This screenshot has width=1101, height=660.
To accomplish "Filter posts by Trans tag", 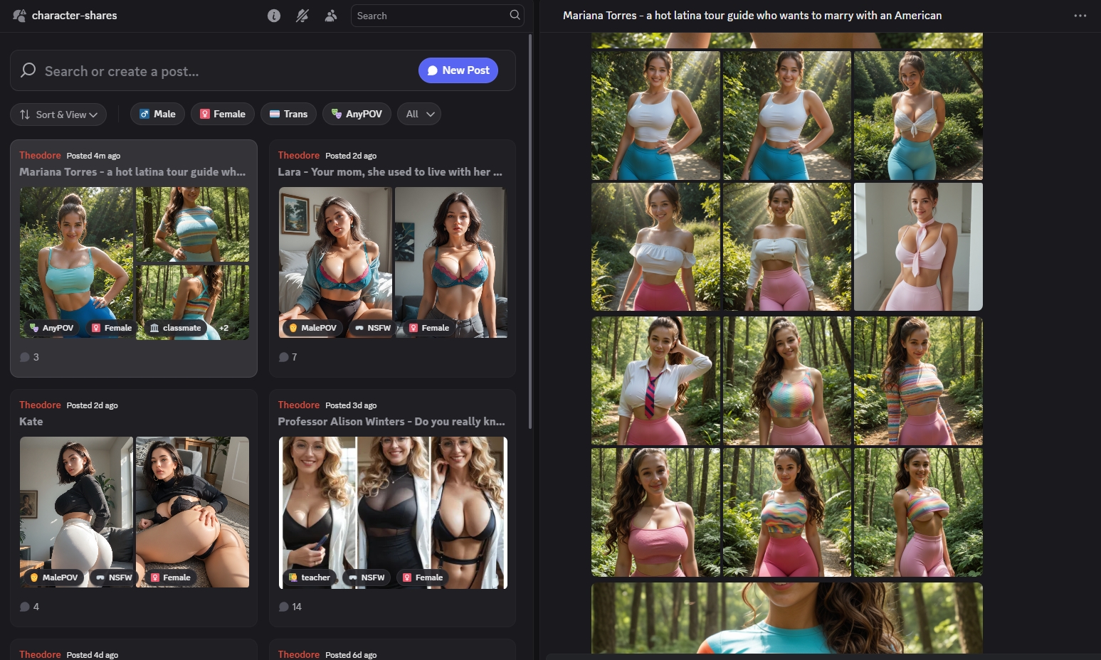I will (288, 114).
